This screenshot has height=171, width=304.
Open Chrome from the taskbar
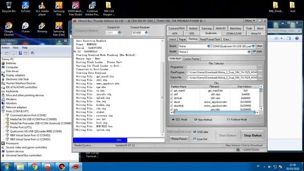34,167
